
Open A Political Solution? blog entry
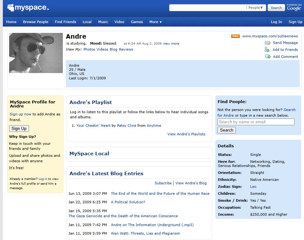click(128, 202)
